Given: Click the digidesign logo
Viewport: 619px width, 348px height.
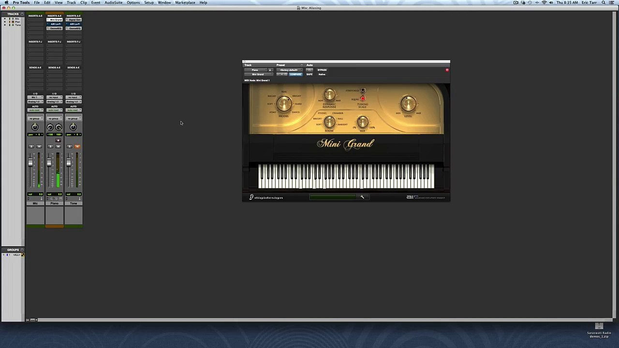Looking at the screenshot, I should tap(266, 197).
